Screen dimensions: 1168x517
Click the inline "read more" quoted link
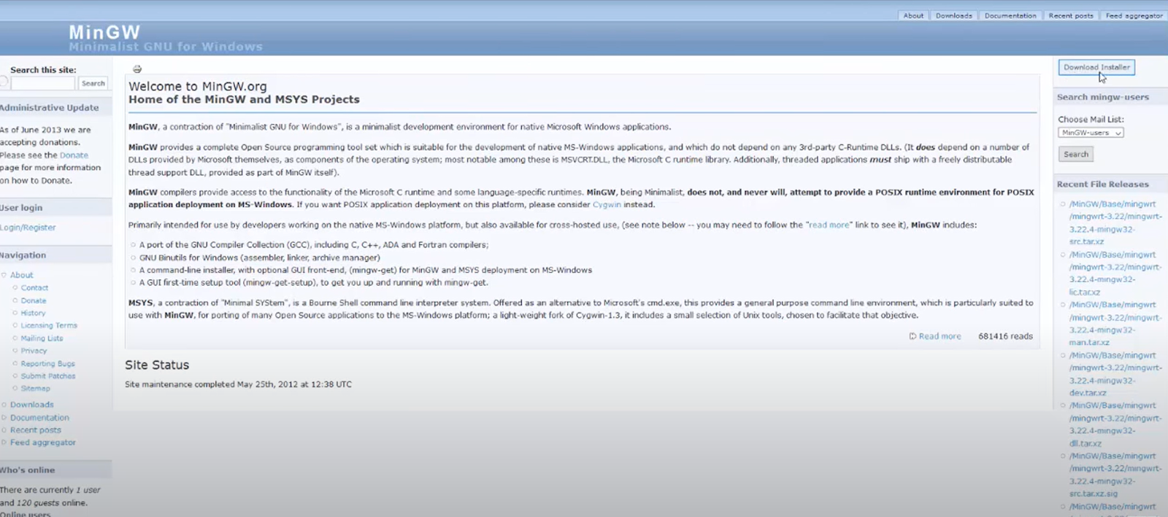(829, 225)
